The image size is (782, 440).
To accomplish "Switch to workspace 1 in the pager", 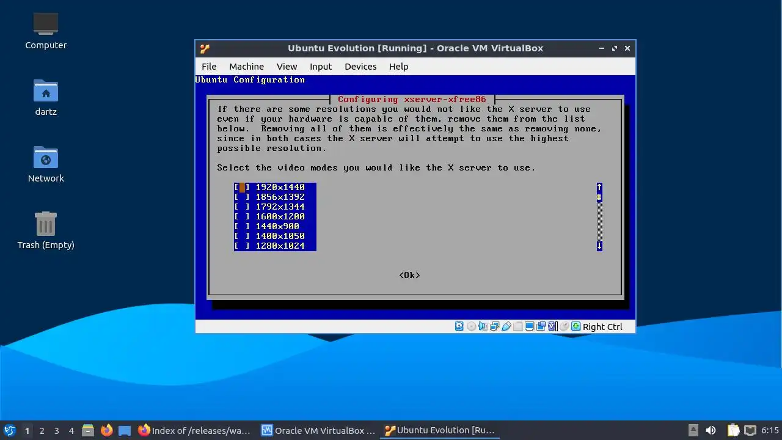I will pyautogui.click(x=27, y=431).
